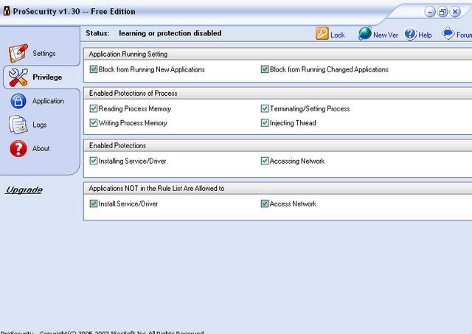
Task: Click the About red question mark icon
Action: 18,148
